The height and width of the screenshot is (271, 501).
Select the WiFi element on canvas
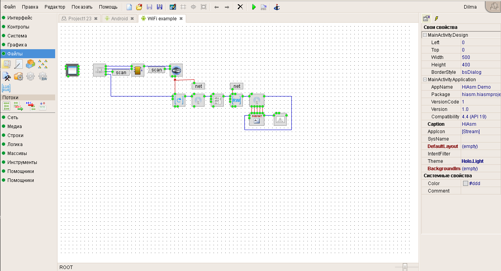tap(176, 70)
